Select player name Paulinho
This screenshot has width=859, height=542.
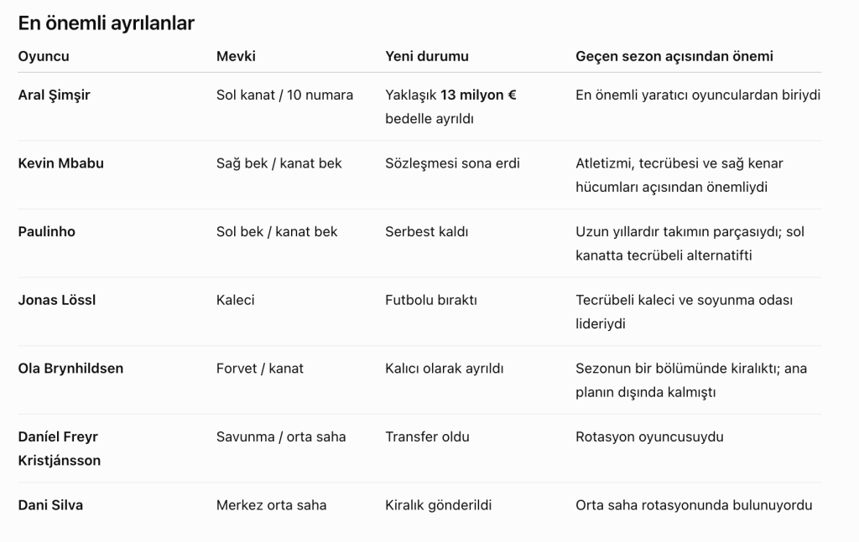pyautogui.click(x=47, y=232)
